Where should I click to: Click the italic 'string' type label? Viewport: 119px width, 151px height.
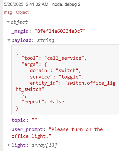(x=46, y=40)
